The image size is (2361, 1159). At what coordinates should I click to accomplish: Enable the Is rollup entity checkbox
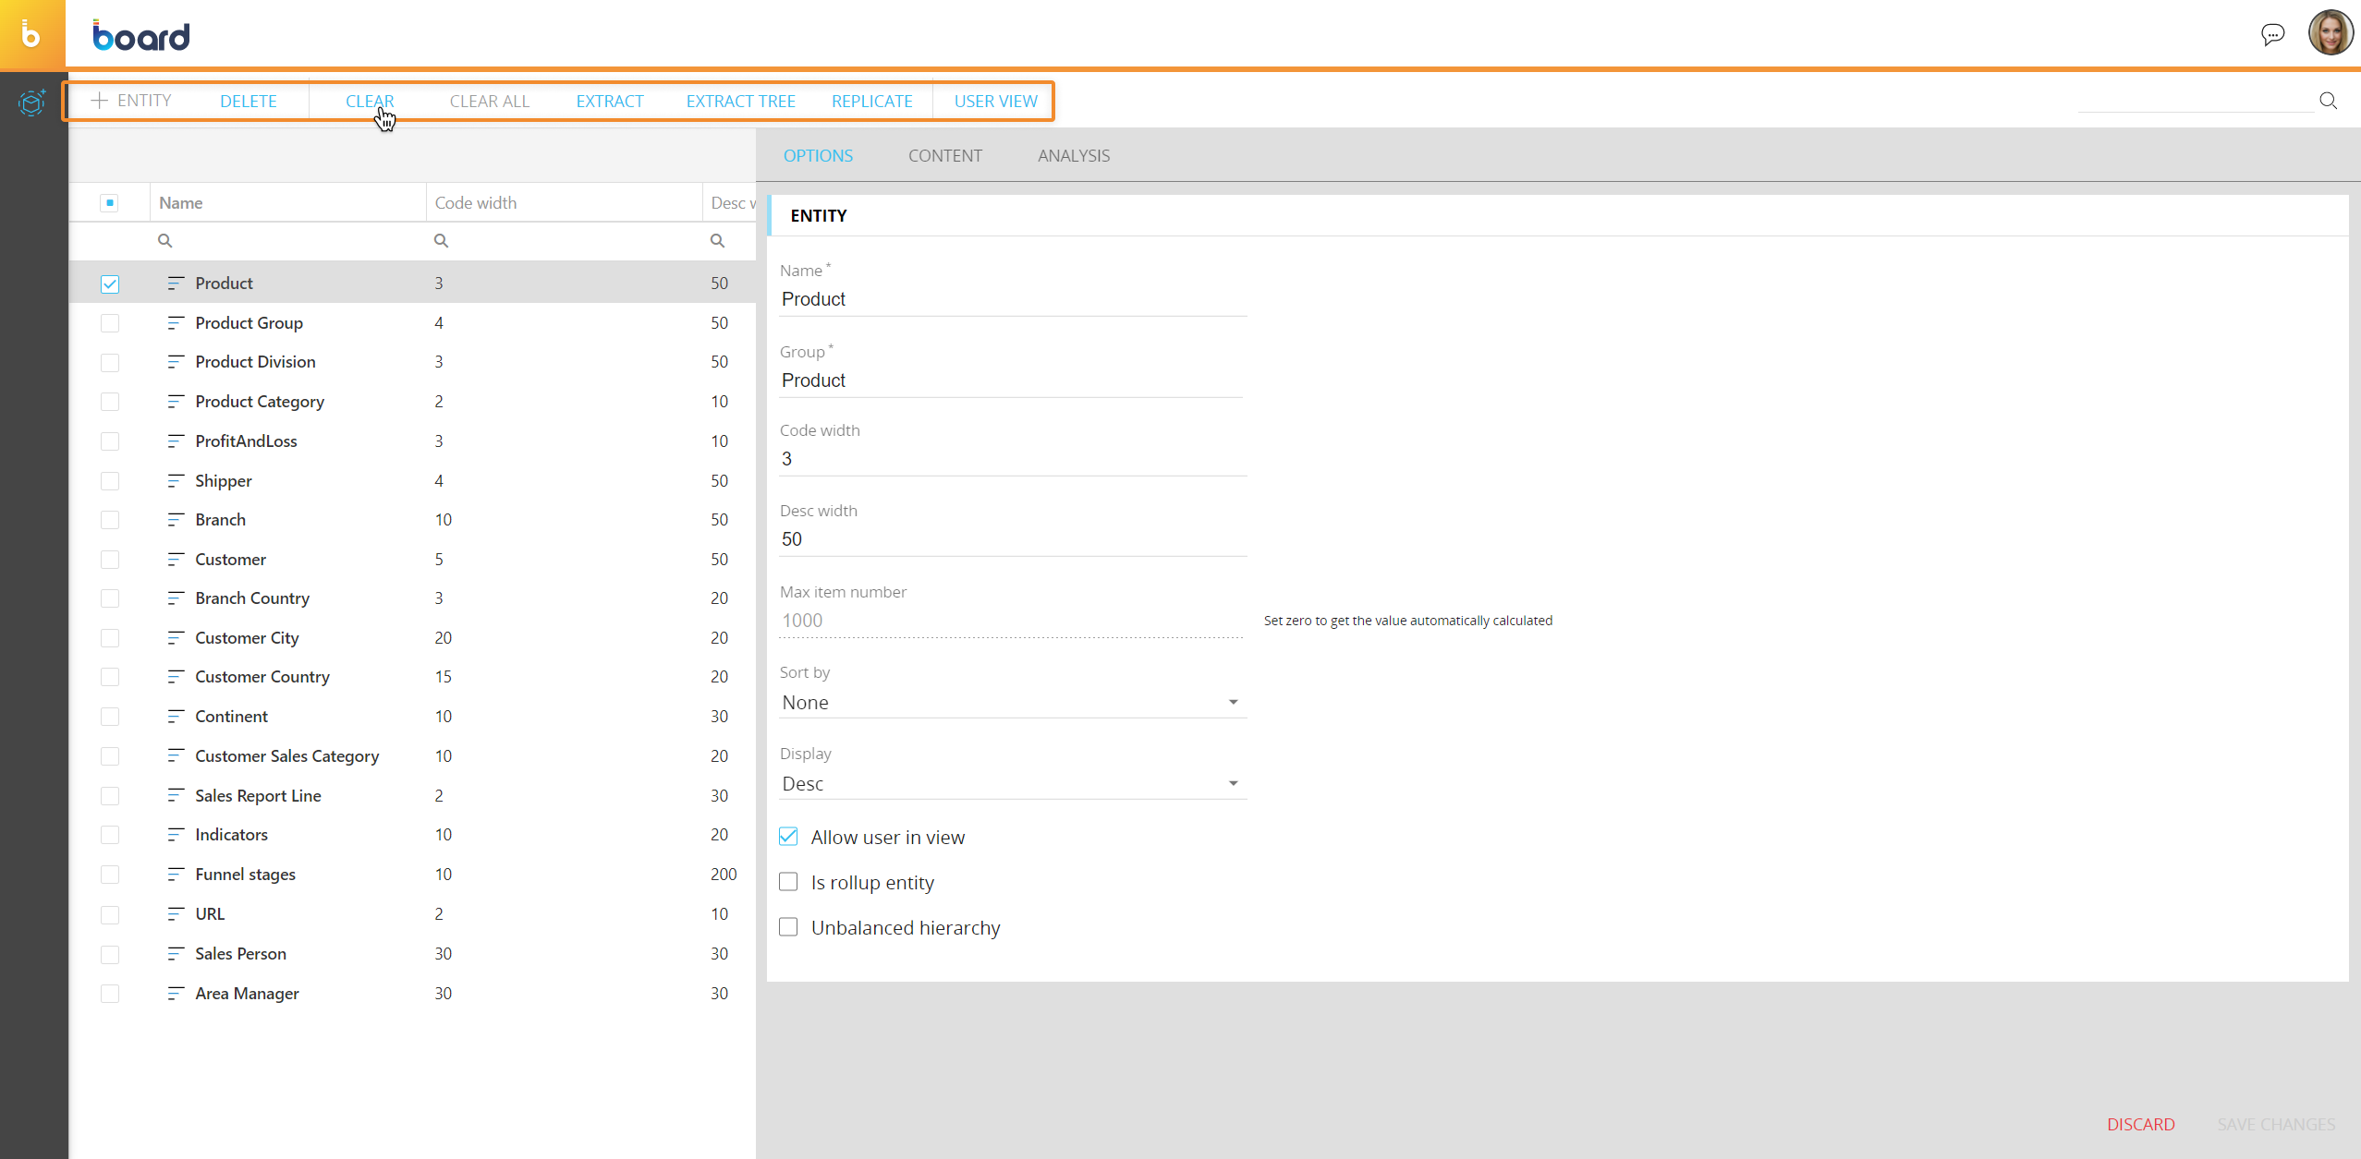click(788, 882)
